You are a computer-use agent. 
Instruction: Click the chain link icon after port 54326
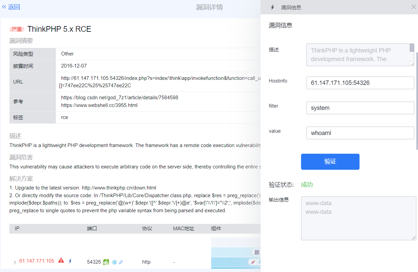121,262
